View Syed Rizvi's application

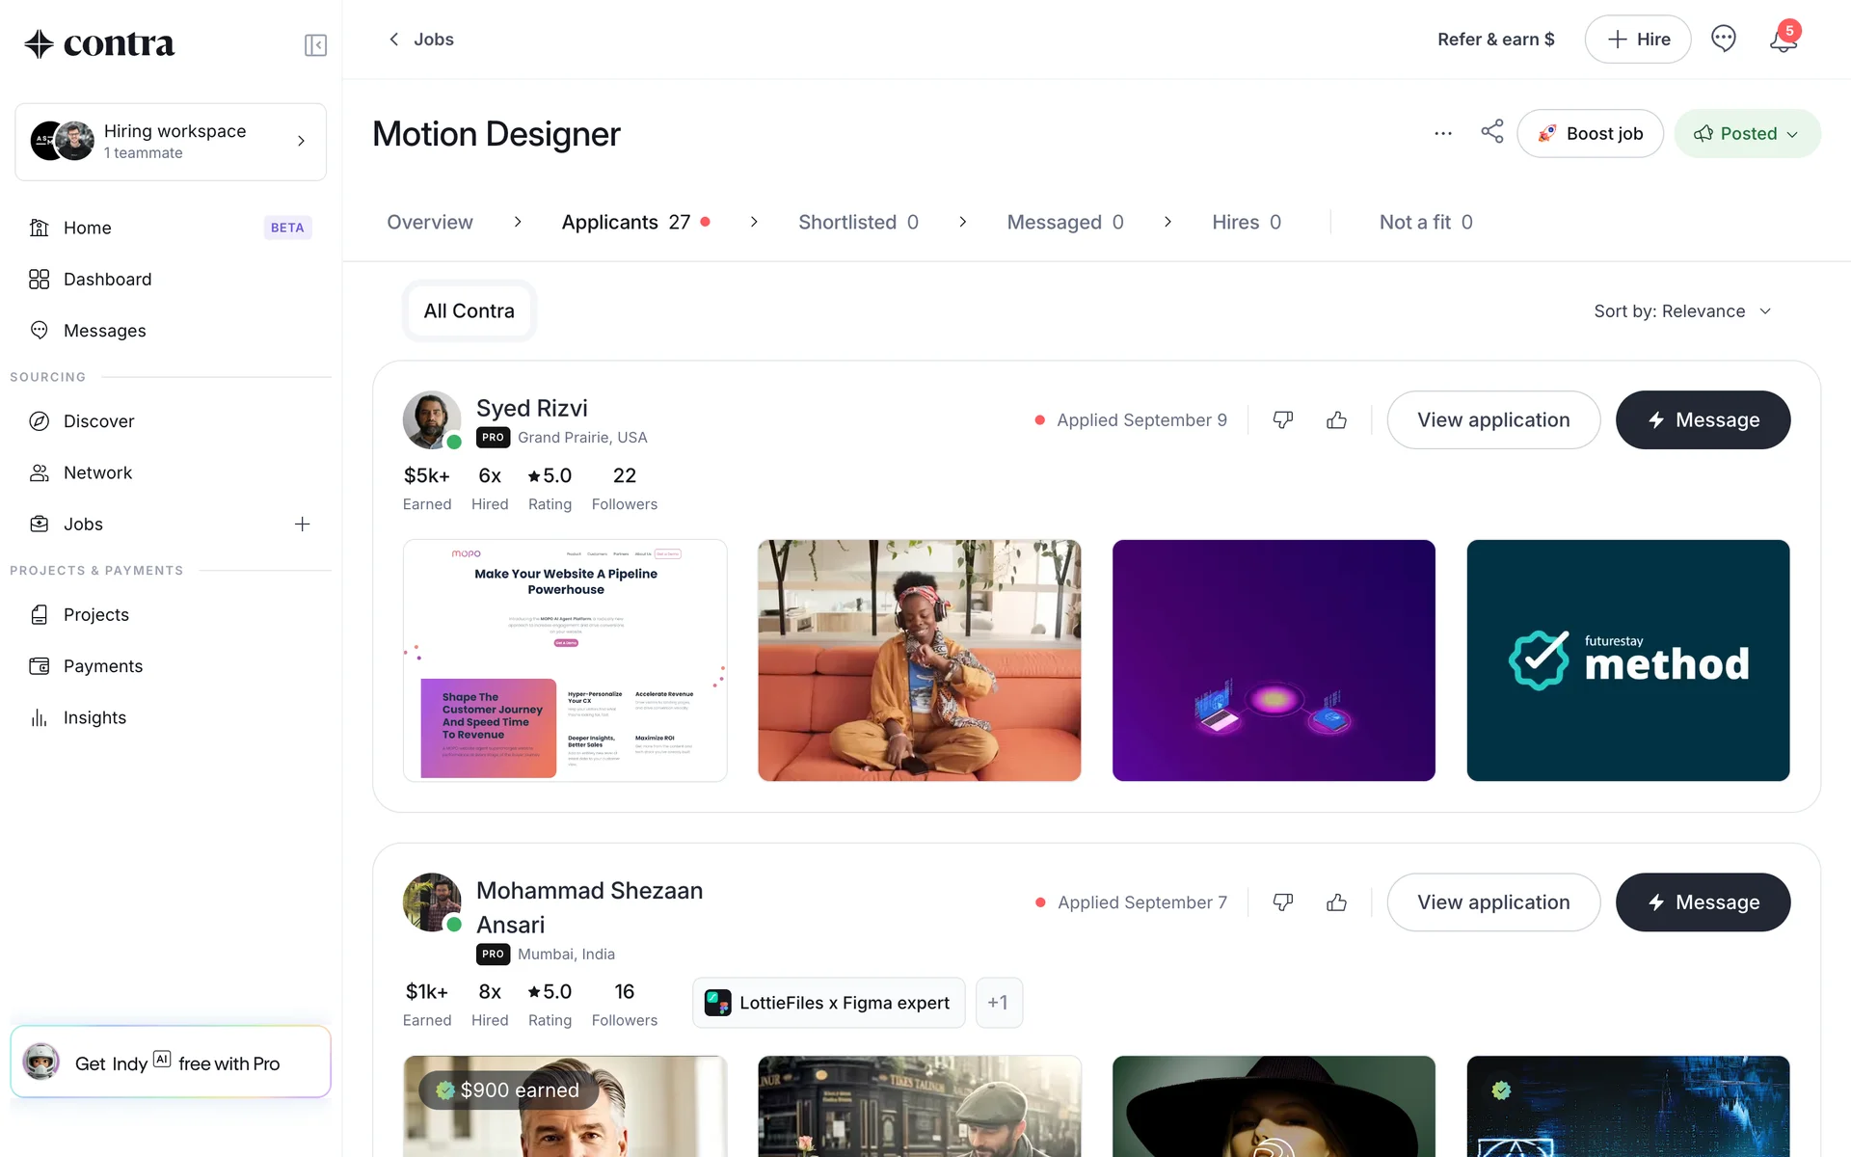pyautogui.click(x=1492, y=420)
